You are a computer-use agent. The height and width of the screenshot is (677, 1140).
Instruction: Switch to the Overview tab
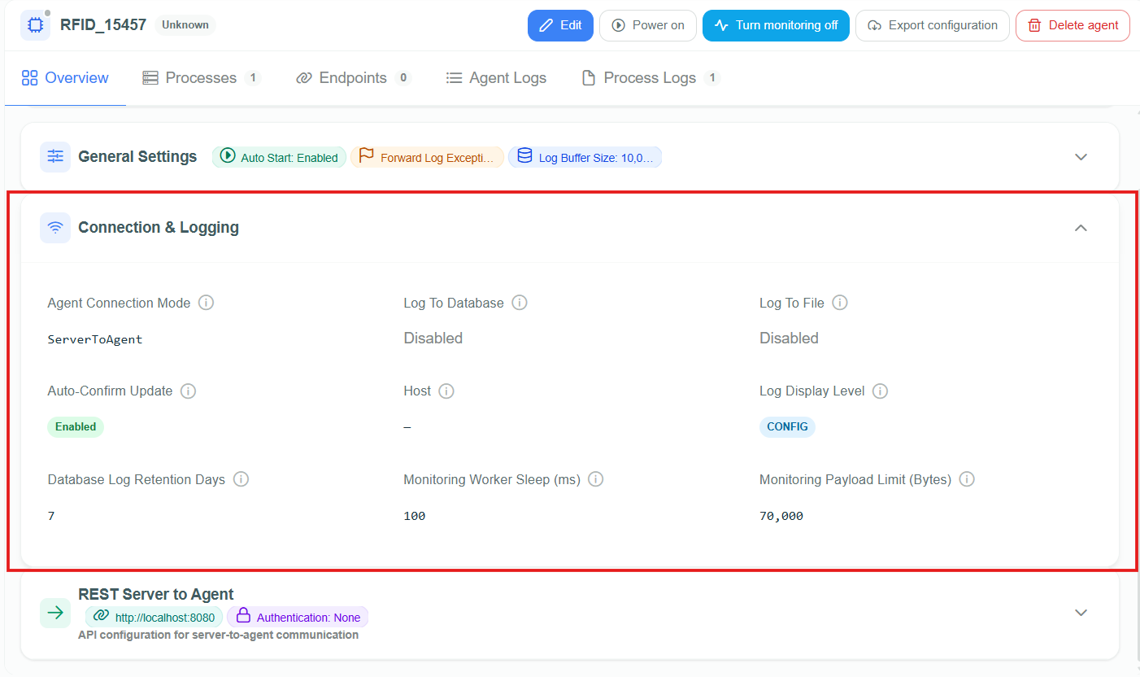(65, 78)
